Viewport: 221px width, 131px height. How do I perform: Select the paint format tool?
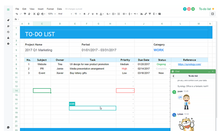click(x=25, y=14)
